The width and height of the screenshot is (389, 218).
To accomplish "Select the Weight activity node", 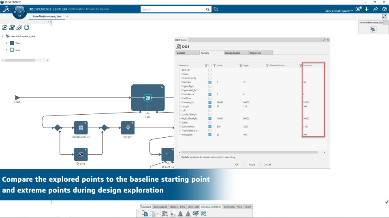I will pyautogui.click(x=128, y=128).
